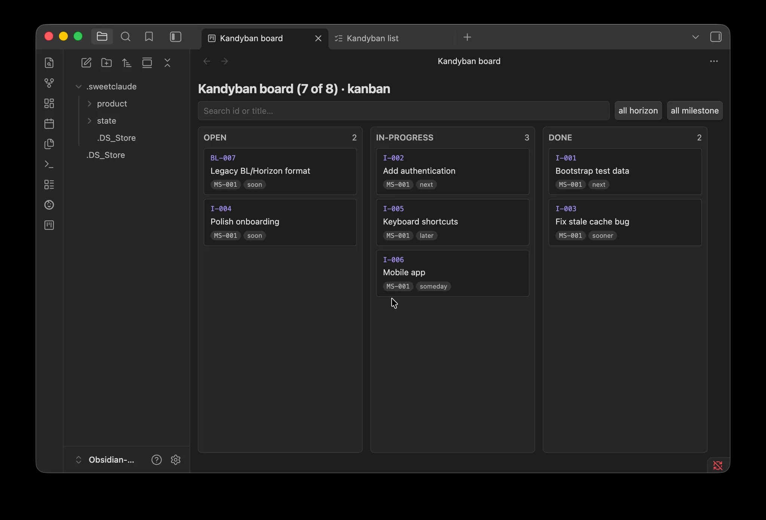
Task: Open the Keyboard shortcuts card
Action: pos(453,222)
